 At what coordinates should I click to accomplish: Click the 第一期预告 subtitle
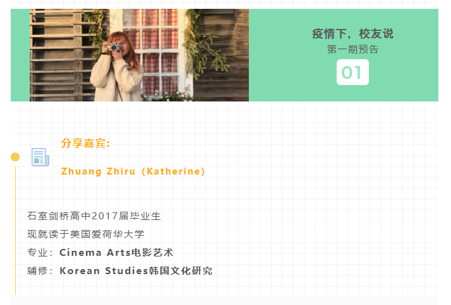pos(352,49)
